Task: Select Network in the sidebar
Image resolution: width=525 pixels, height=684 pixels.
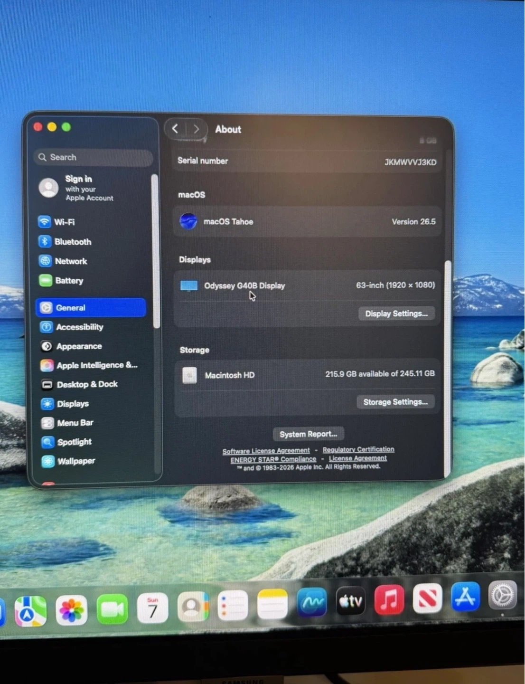Action: pos(63,261)
